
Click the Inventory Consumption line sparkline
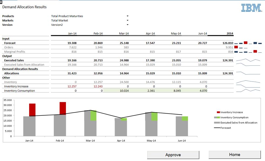[x=248, y=91]
